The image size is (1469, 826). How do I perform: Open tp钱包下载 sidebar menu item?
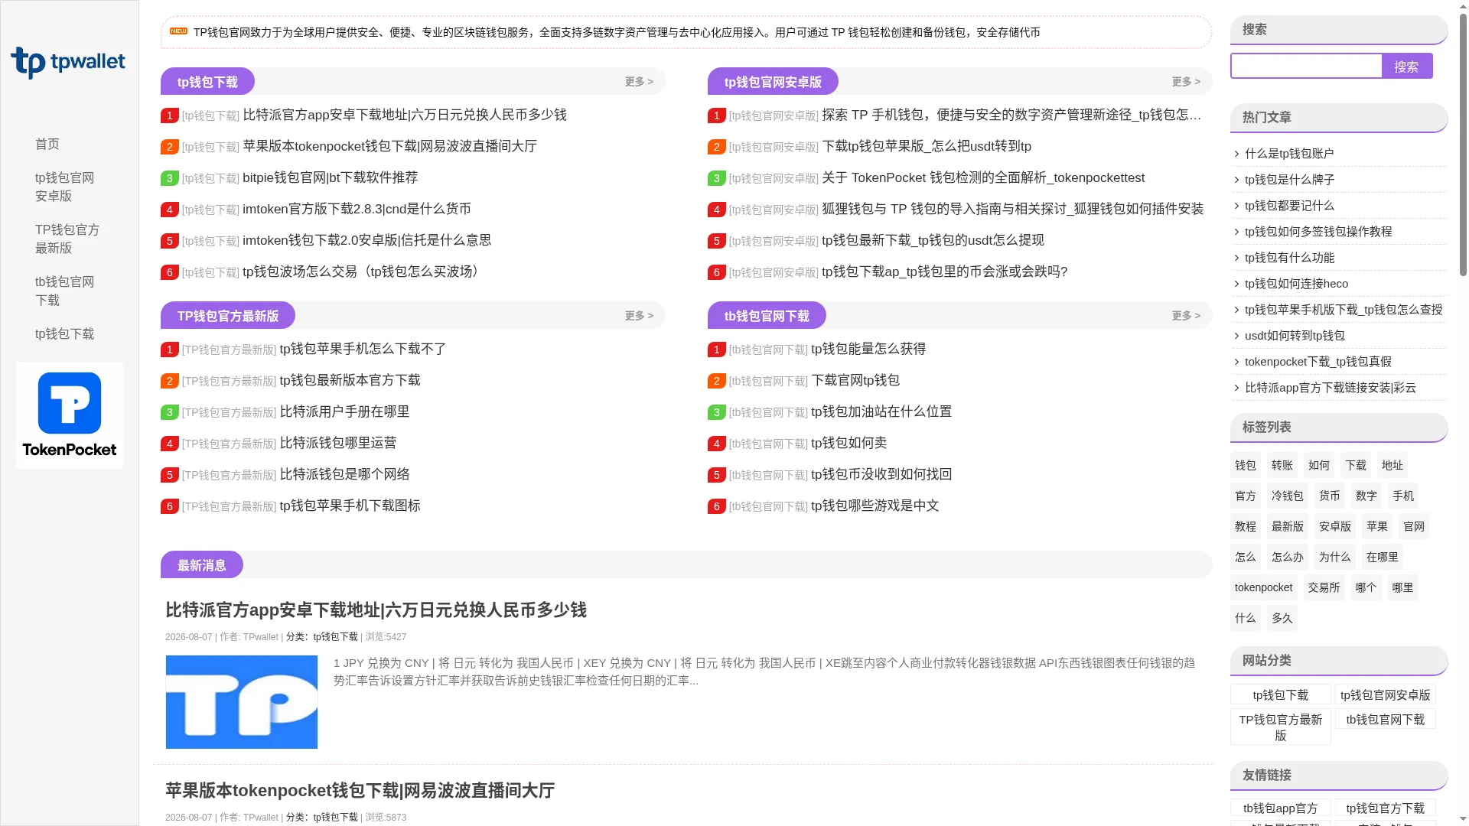coord(65,333)
